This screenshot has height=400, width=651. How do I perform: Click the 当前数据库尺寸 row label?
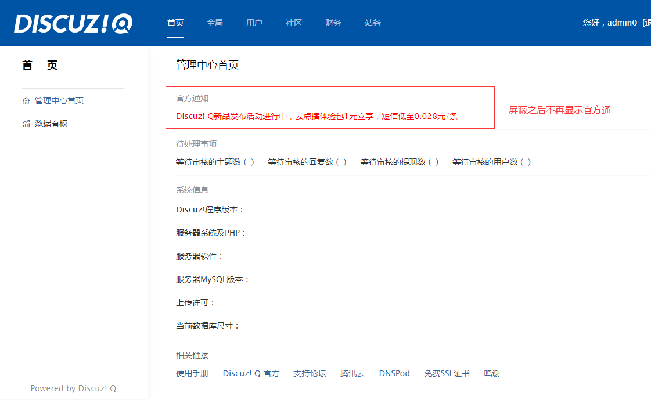[x=207, y=326]
